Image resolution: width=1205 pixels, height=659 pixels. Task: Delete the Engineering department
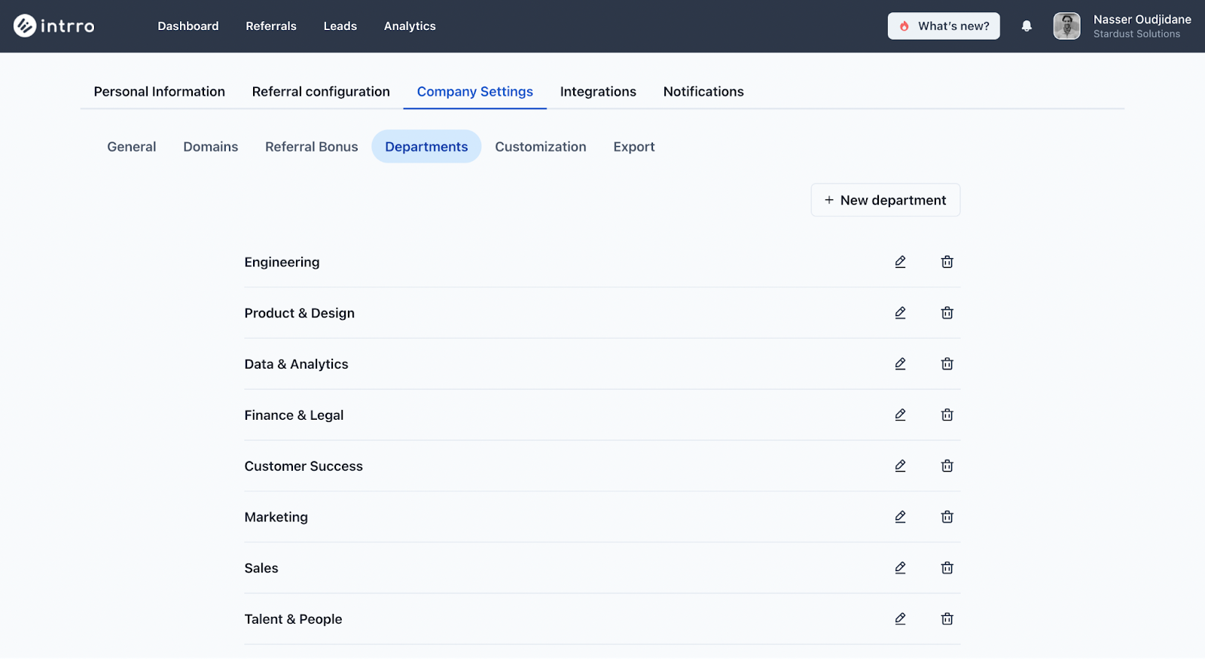pyautogui.click(x=947, y=262)
